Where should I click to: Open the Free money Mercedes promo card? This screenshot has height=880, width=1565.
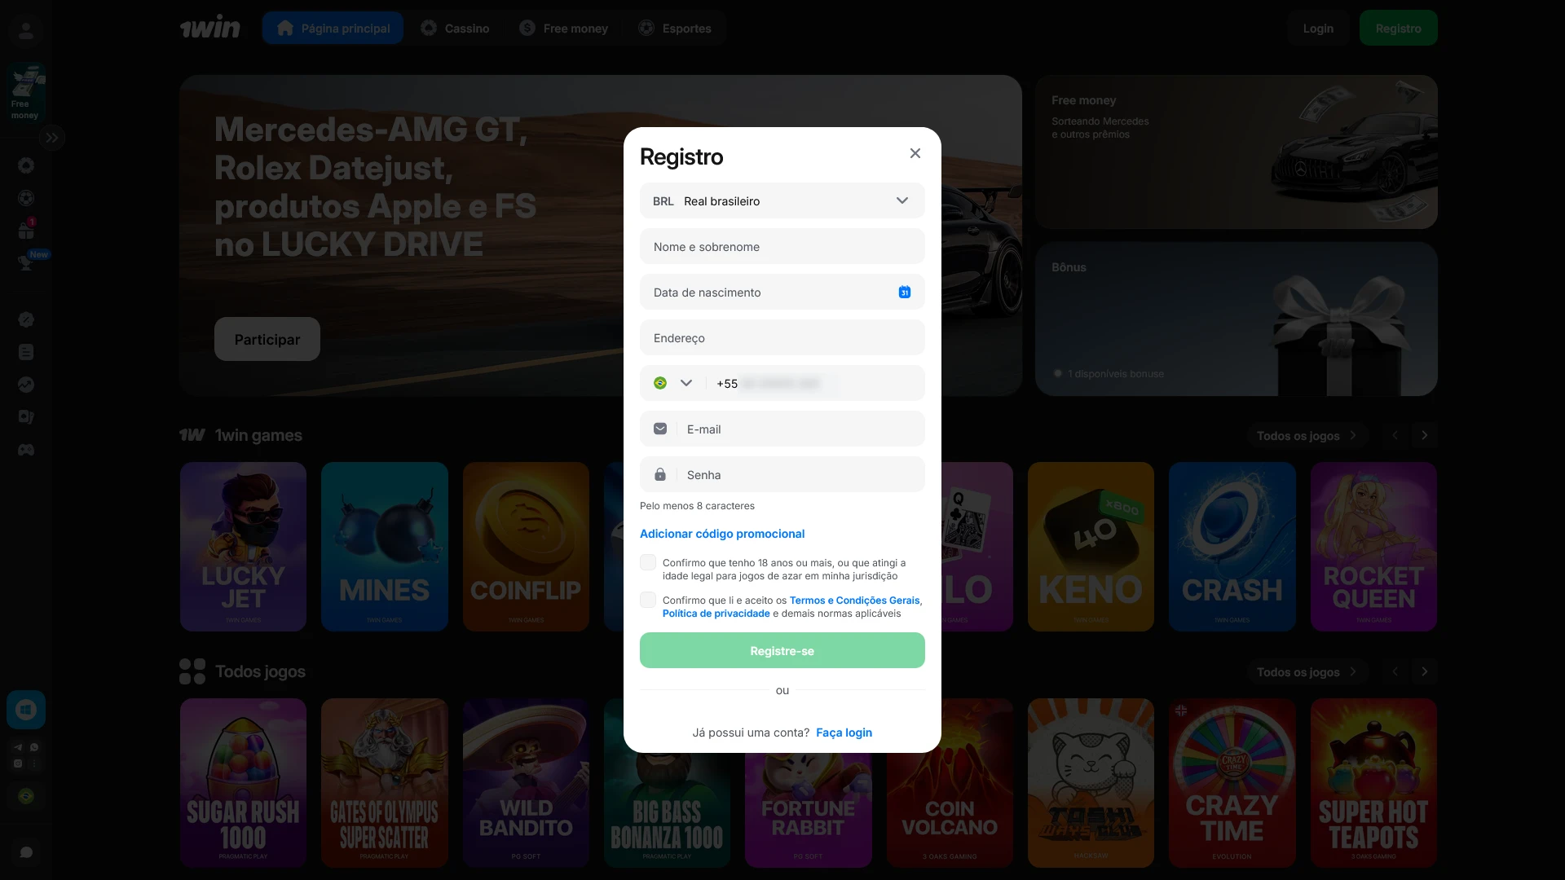pos(1236,152)
